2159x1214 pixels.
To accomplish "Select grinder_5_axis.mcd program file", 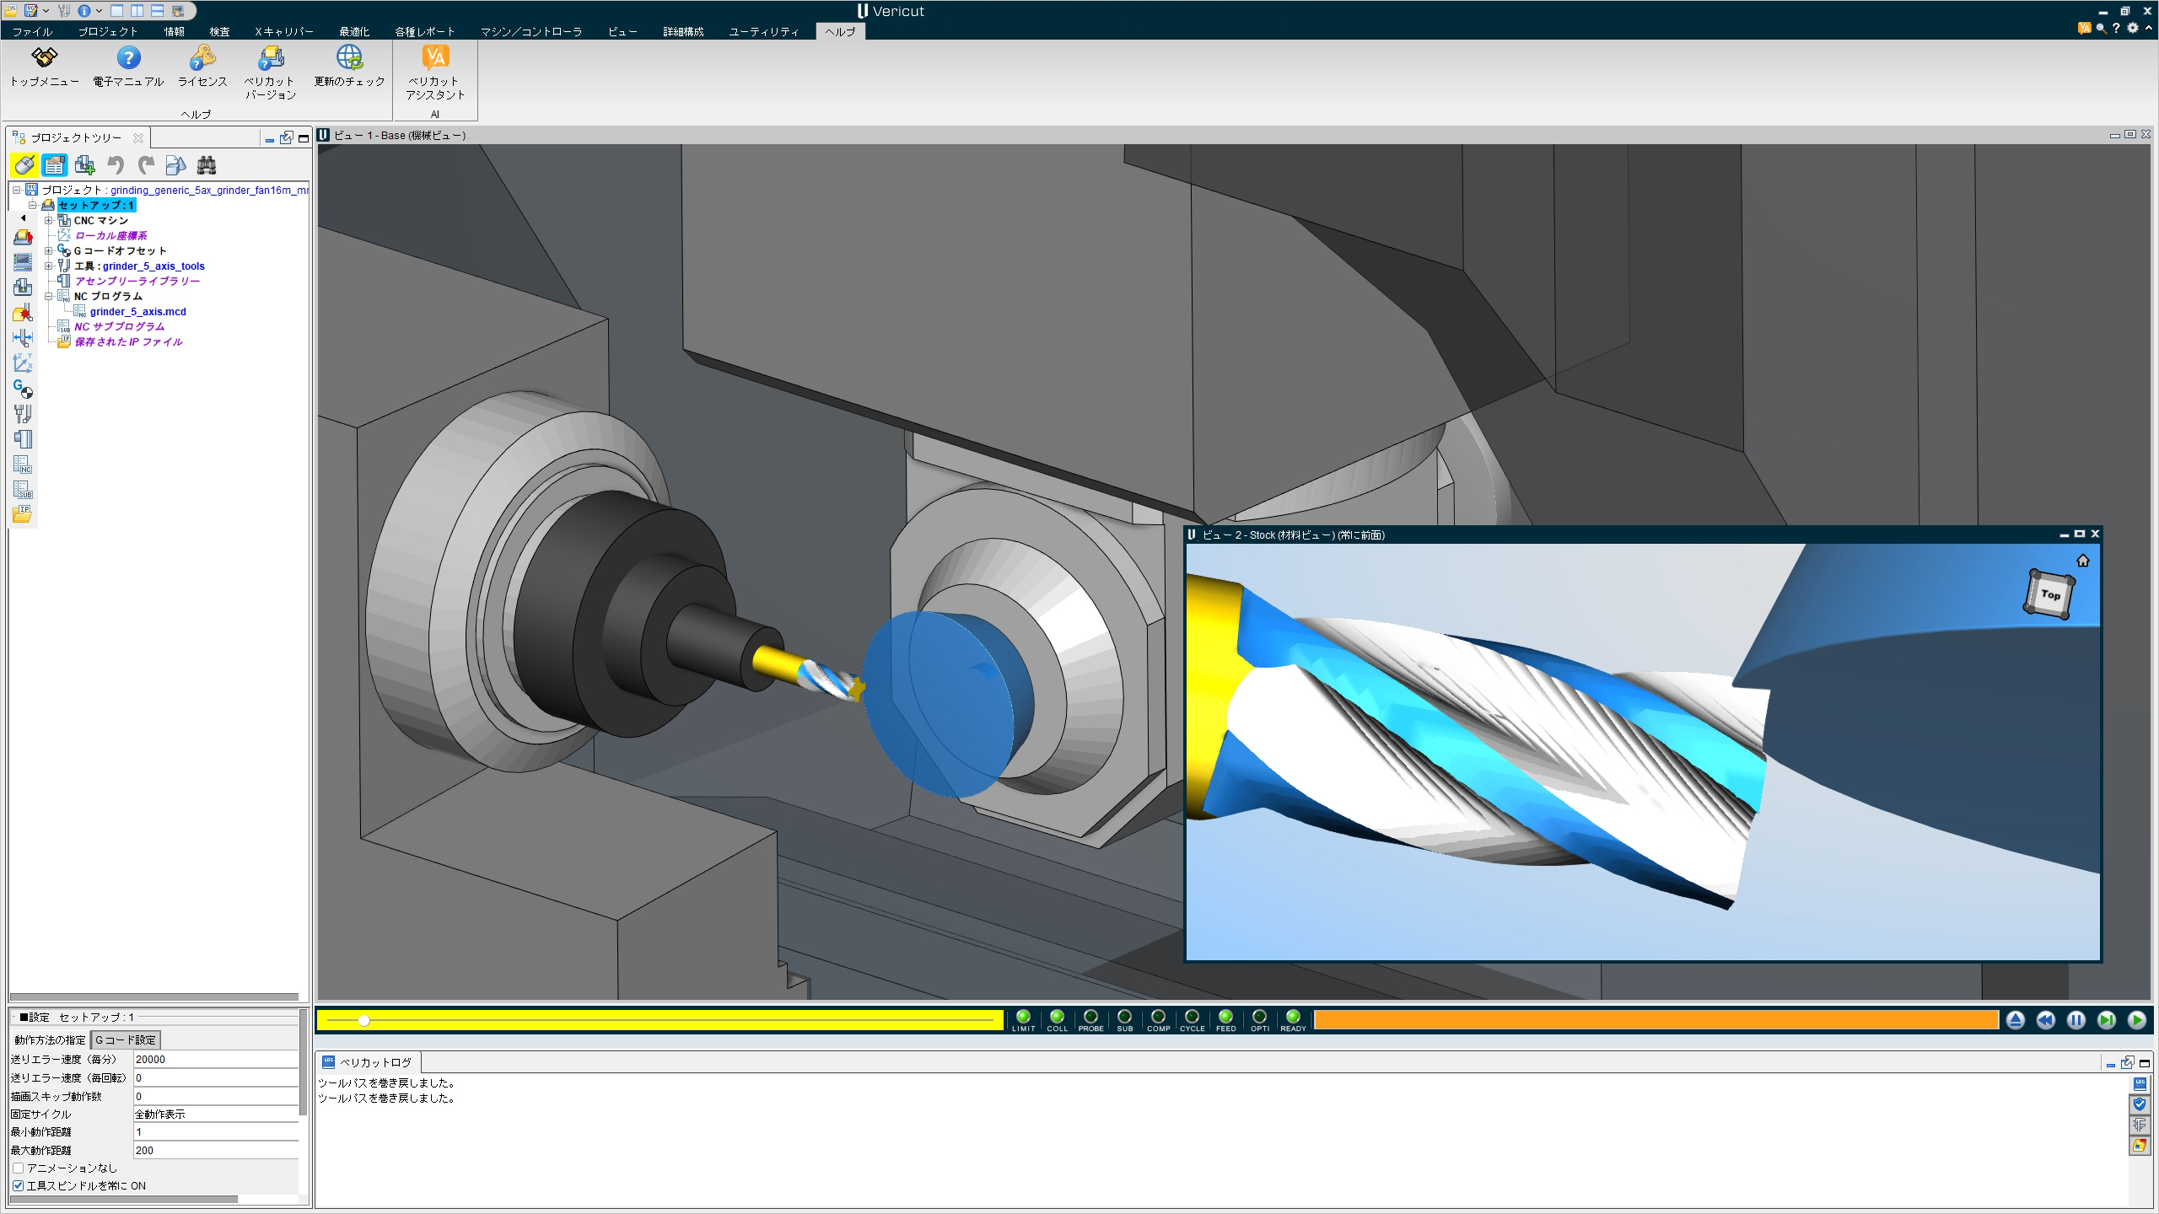I will click(137, 312).
